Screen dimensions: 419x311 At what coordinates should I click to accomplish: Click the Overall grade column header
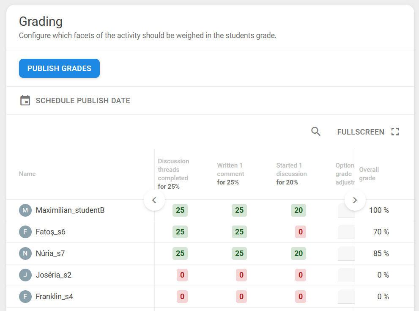point(369,174)
